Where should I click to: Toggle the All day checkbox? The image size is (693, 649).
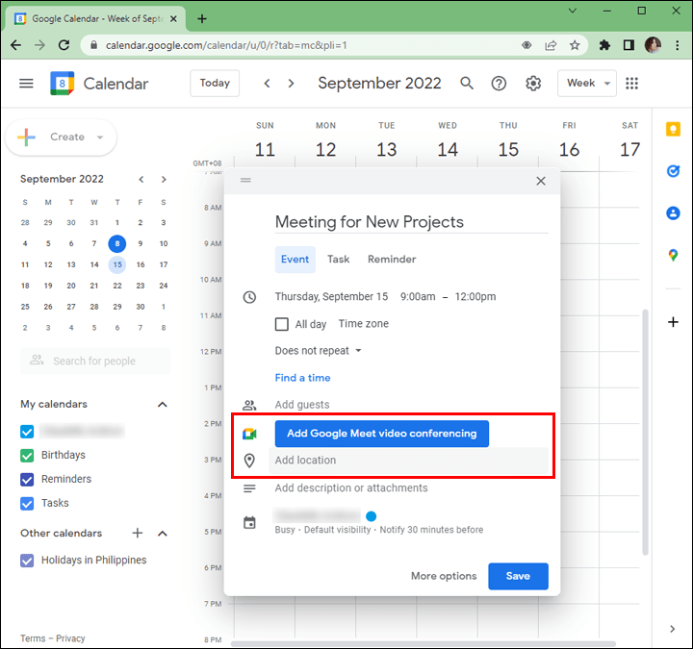[281, 324]
